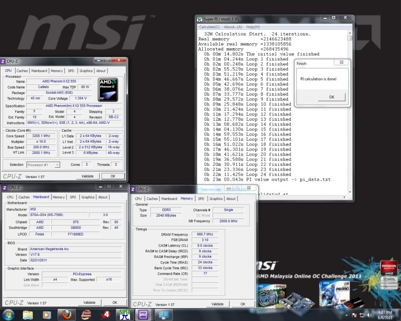The height and width of the screenshot is (321, 401).
Task: Open the SPD tab in Memory window
Action: pos(201,199)
